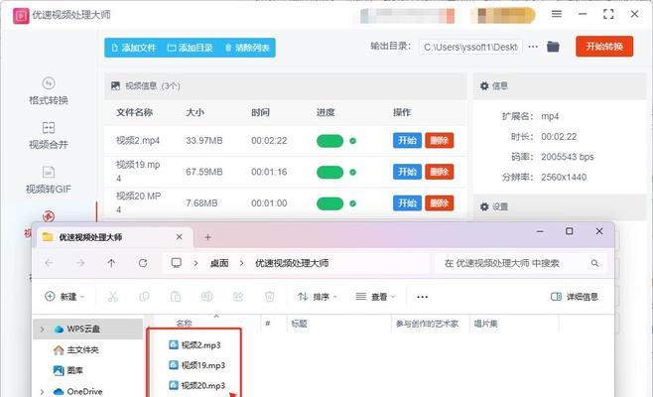The height and width of the screenshot is (397, 653).
Task: Click 优速视频处理大师 breadcrumb in address bar
Action: pyautogui.click(x=292, y=263)
